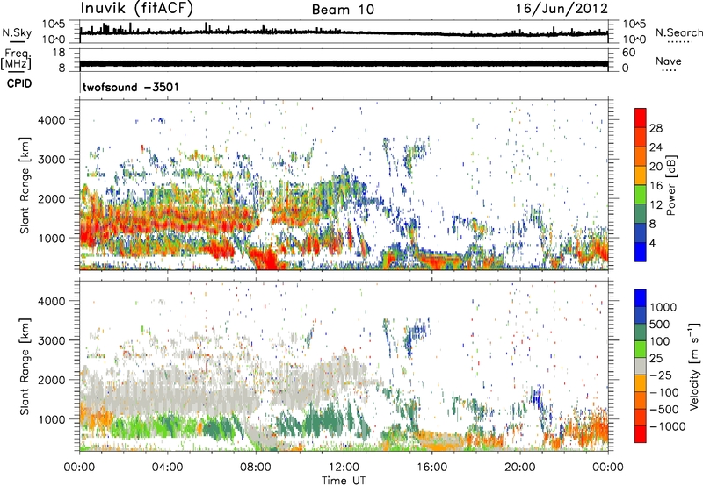Click the '4000' tick on power panel axis
The width and height of the screenshot is (703, 486).
(x=51, y=120)
